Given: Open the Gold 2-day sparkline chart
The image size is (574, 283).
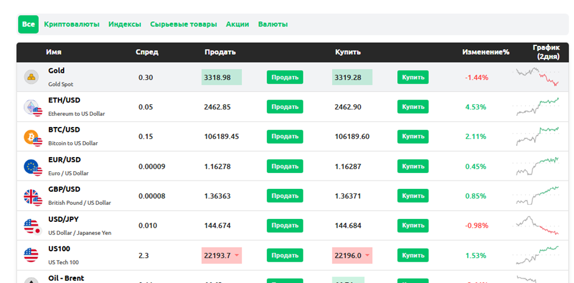Looking at the screenshot, I should 537,76.
